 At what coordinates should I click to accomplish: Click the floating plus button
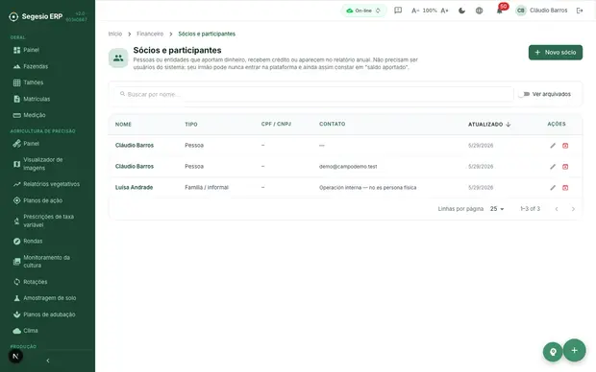coord(574,350)
